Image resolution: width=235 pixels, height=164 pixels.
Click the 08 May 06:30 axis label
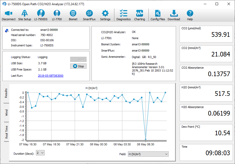[146, 144]
